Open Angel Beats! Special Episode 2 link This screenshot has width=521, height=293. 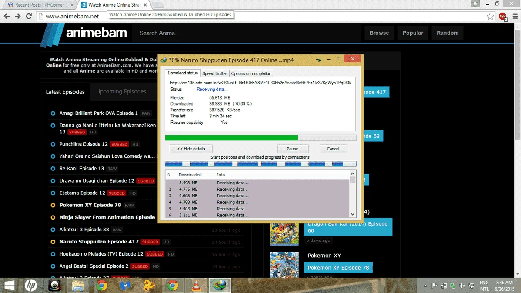pyautogui.click(x=94, y=266)
